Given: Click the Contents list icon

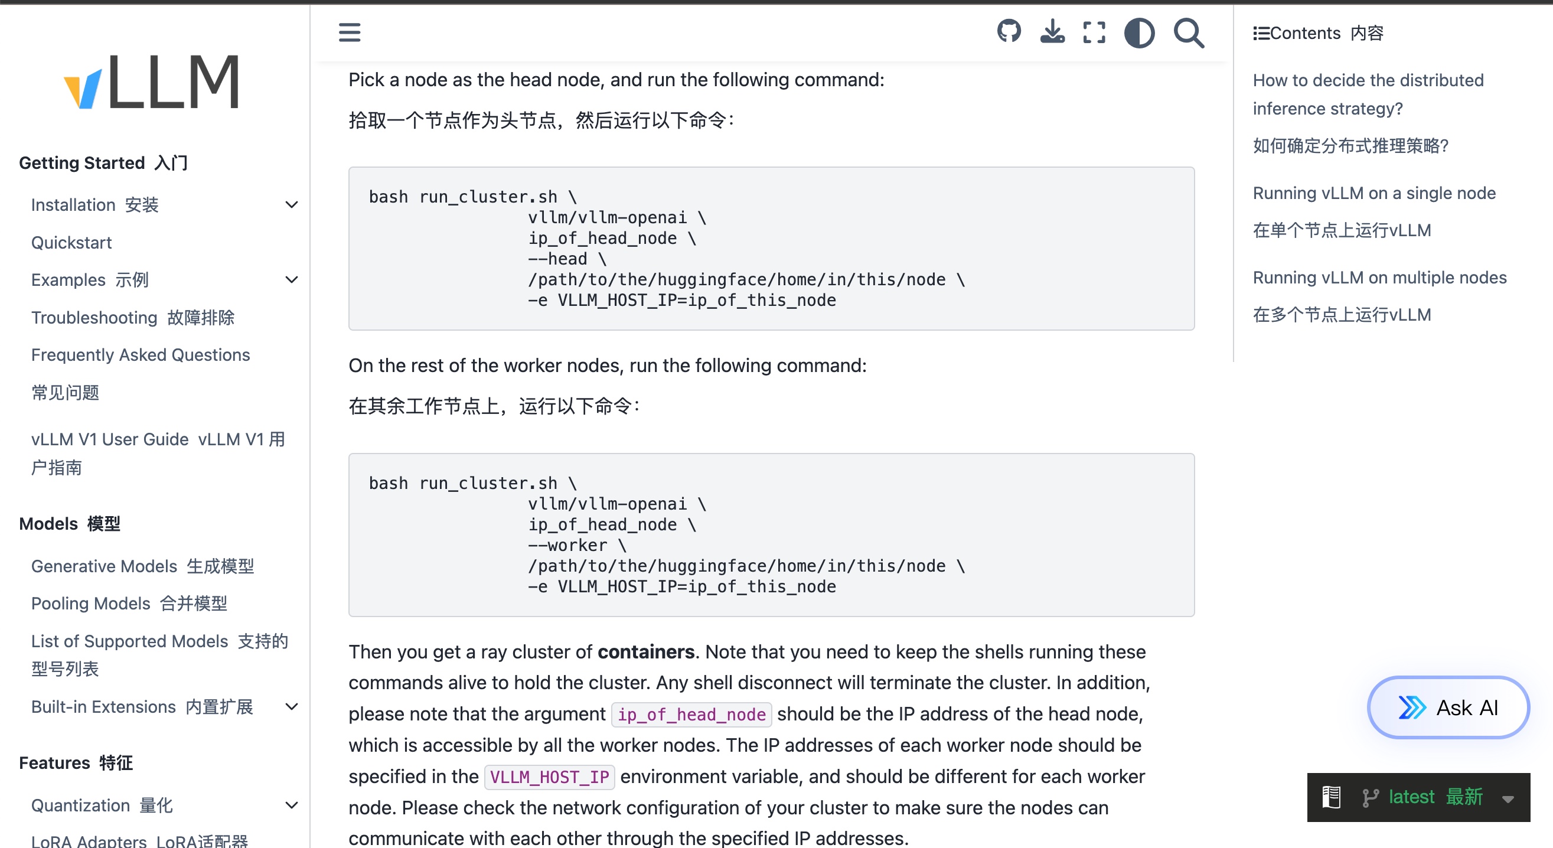Looking at the screenshot, I should tap(1261, 33).
